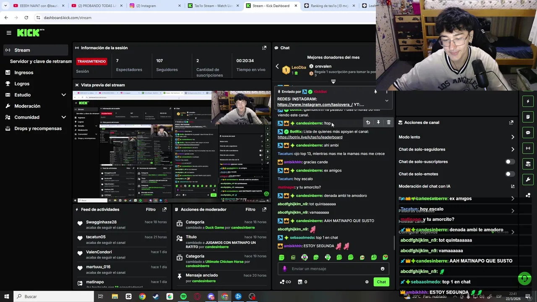Open the botrix.live leaderboard link
This screenshot has width=537, height=302.
(310, 137)
